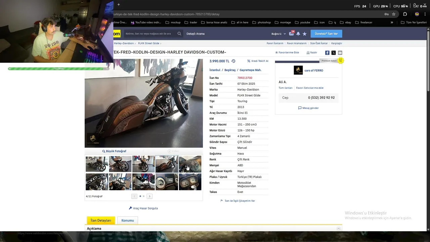430x242 pixels.
Task: Select the speedometer gauges thumbnail
Action: coord(190,182)
